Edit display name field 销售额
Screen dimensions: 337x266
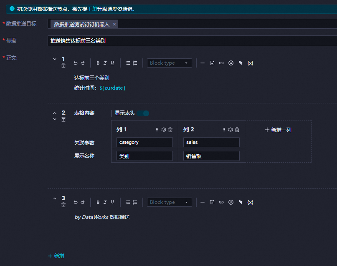(x=211, y=156)
